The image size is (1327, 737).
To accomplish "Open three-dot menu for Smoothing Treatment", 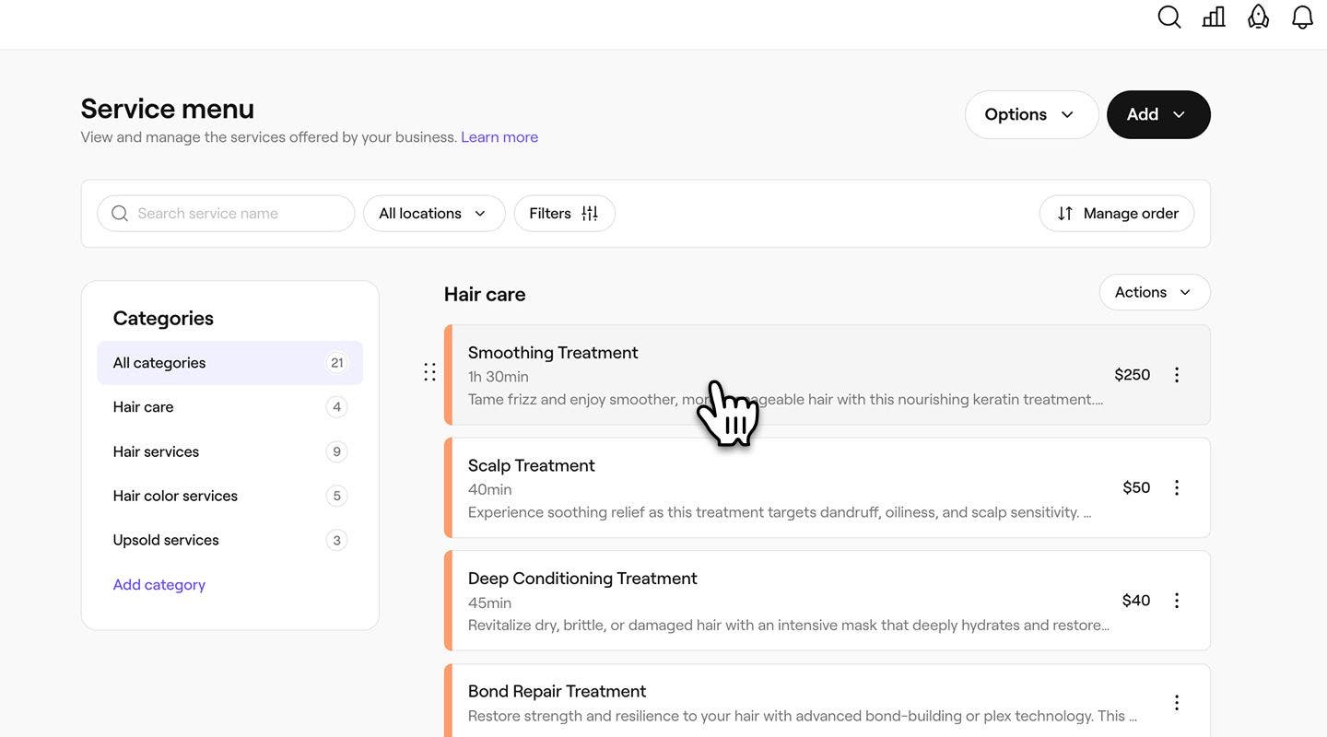I will (1177, 375).
